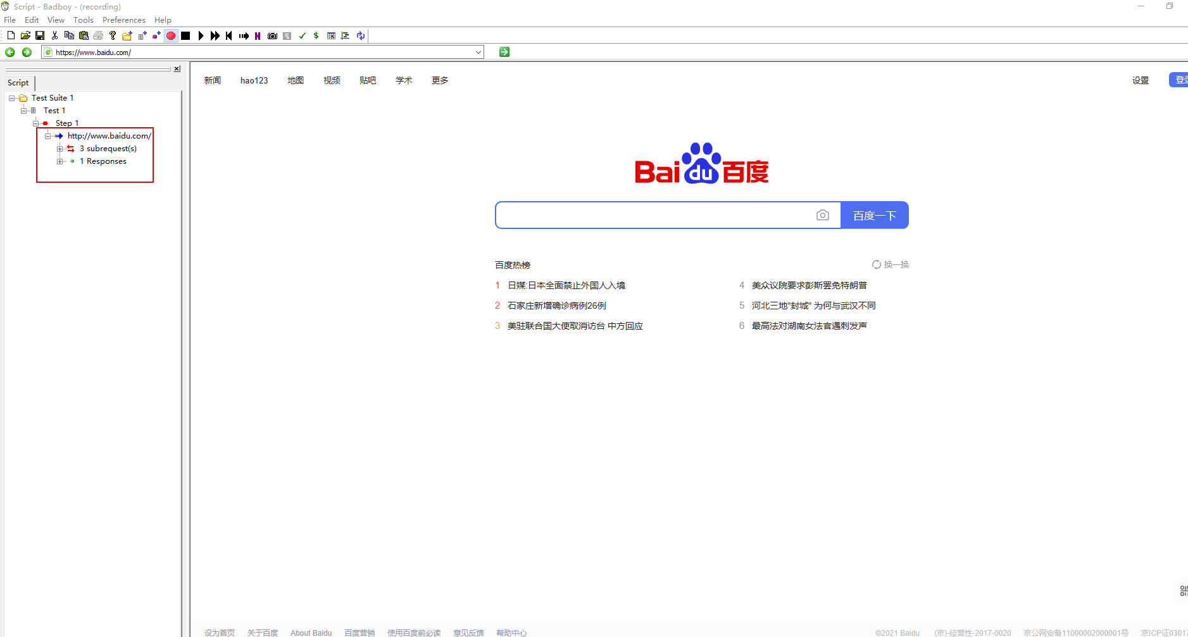Add a new Suite with folder-plus icon
This screenshot has height=637, width=1188.
click(x=127, y=35)
